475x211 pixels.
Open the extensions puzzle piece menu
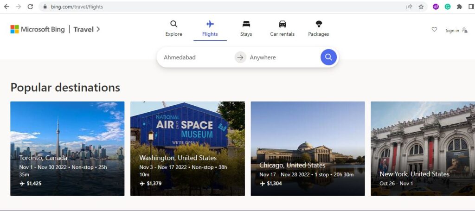(x=460, y=6)
